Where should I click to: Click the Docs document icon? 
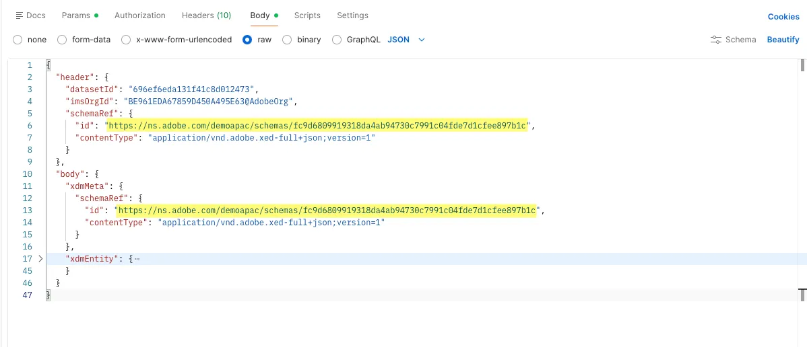(x=20, y=15)
